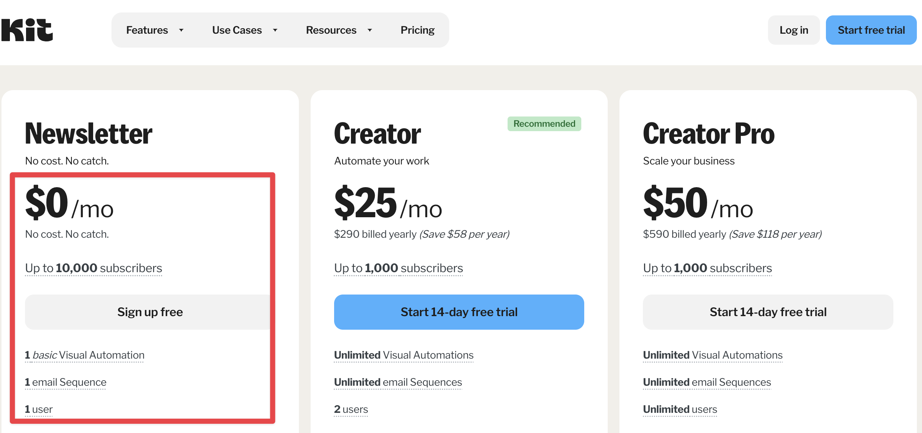
Task: Open the 1 email Sequence tooltip
Action: (x=65, y=382)
